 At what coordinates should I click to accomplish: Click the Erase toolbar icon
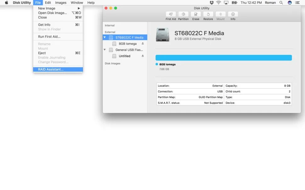pyautogui.click(x=196, y=14)
